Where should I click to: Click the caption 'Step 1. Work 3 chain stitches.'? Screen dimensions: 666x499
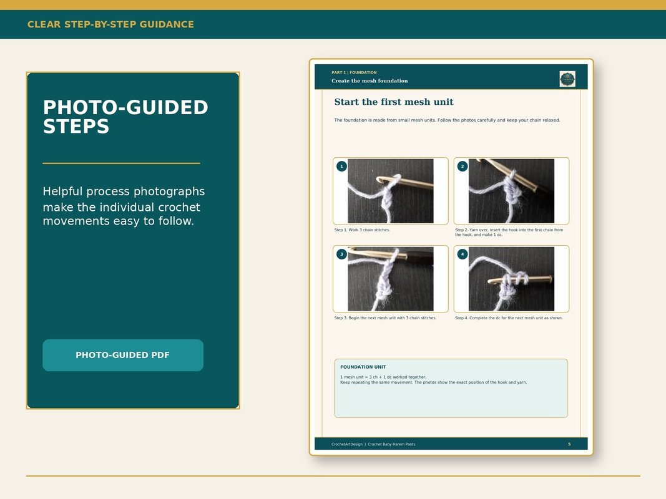[x=362, y=230]
